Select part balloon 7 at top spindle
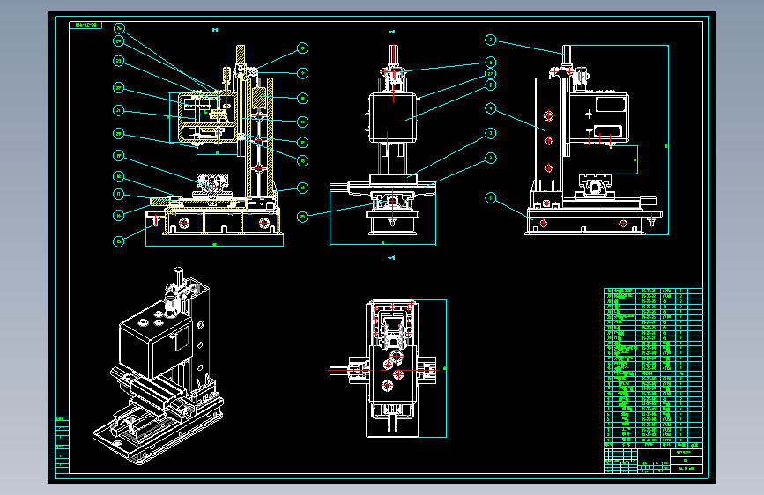 [491, 40]
